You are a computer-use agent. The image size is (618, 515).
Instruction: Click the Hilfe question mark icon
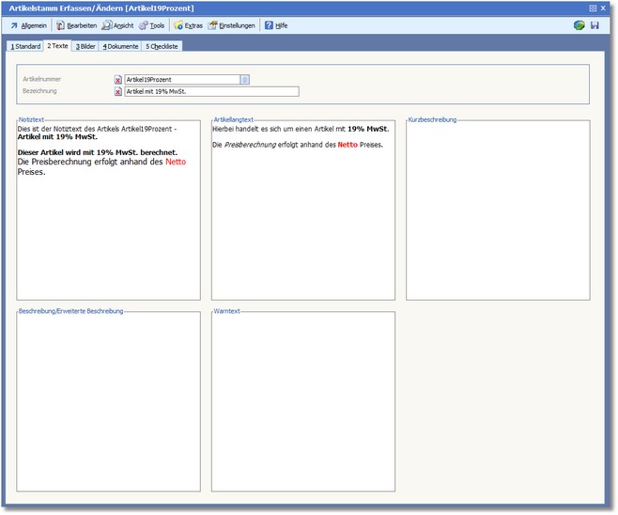pos(268,25)
